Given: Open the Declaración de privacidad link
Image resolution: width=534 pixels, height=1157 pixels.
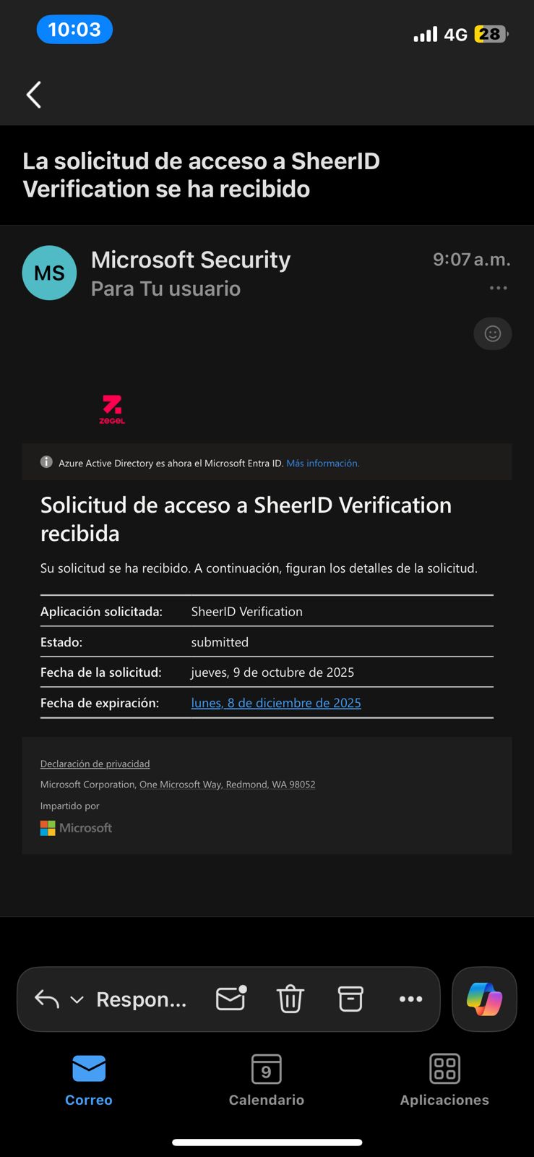Looking at the screenshot, I should 95,764.
